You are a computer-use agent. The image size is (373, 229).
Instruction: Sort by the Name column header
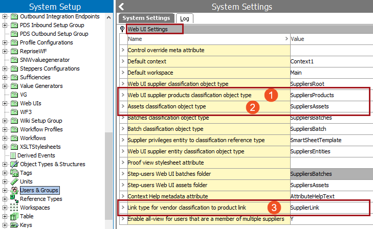click(205, 39)
